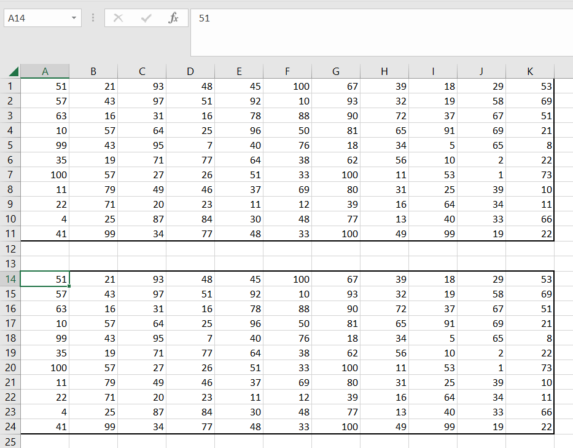Click cell F1 in the top table
Viewport: 573px width, 448px height.
tap(287, 86)
